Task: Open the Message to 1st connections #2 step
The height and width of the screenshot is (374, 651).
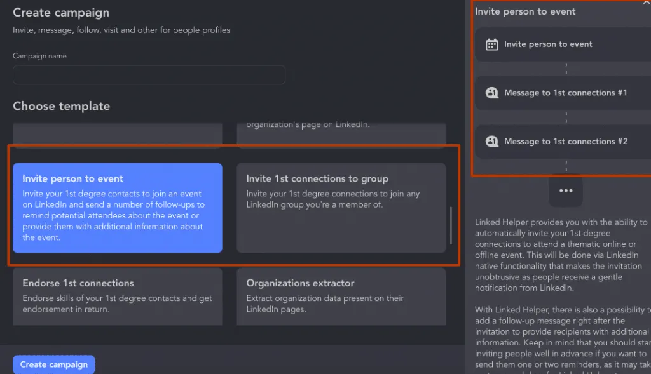Action: pyautogui.click(x=563, y=142)
